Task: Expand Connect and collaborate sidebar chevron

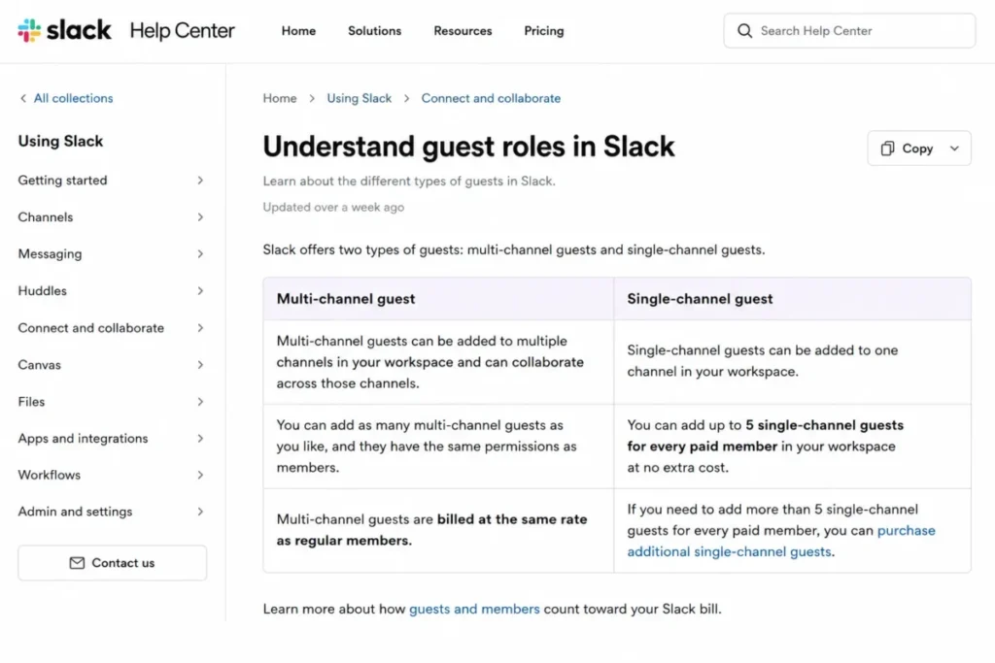Action: click(x=200, y=328)
